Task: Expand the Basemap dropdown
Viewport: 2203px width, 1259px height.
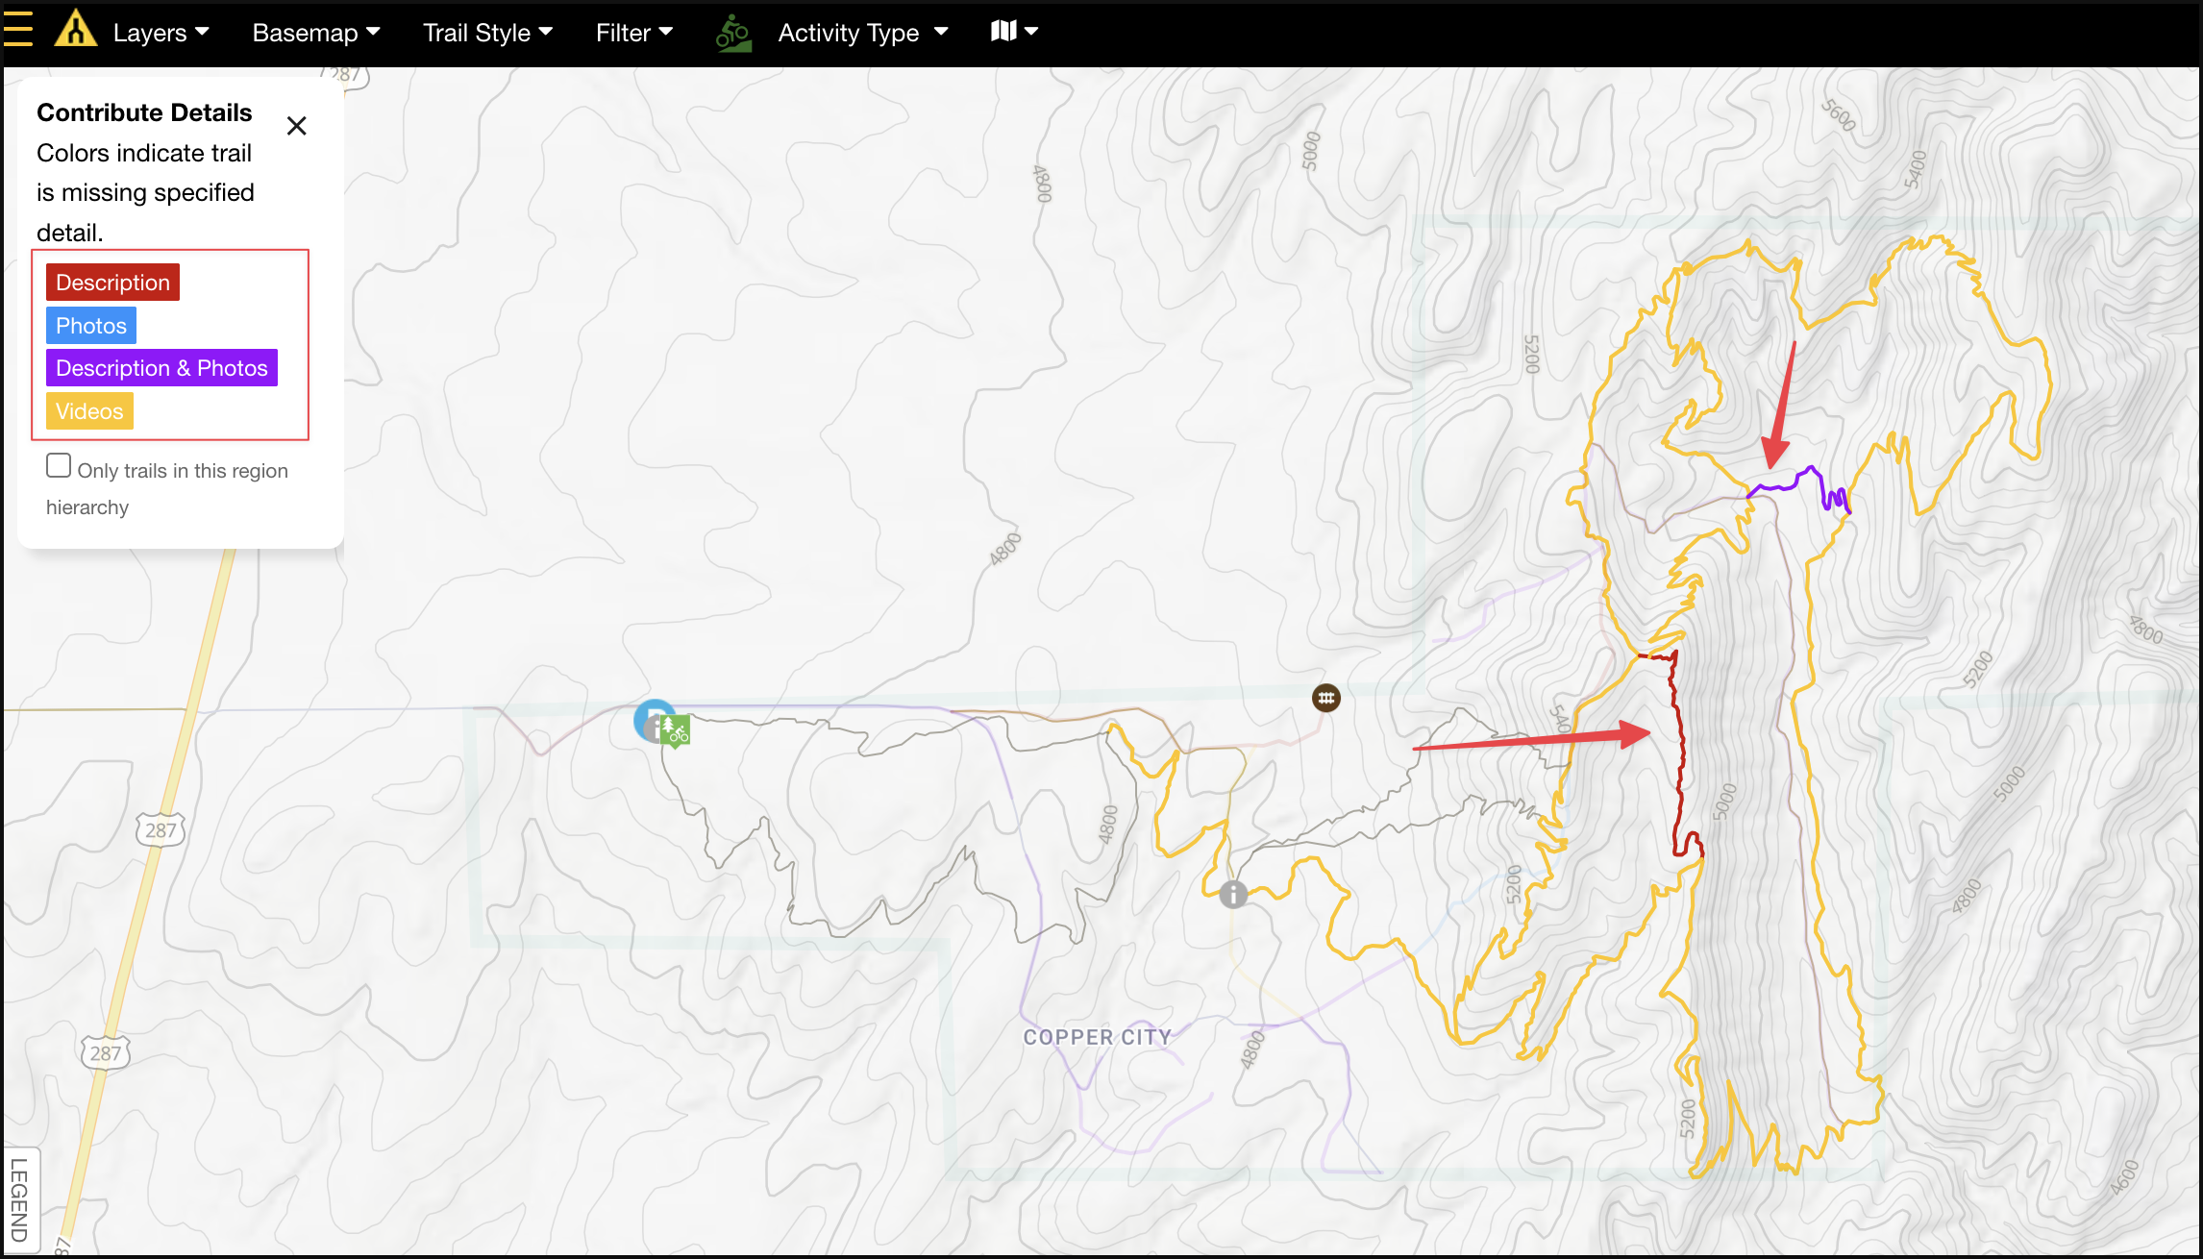Action: (x=315, y=33)
